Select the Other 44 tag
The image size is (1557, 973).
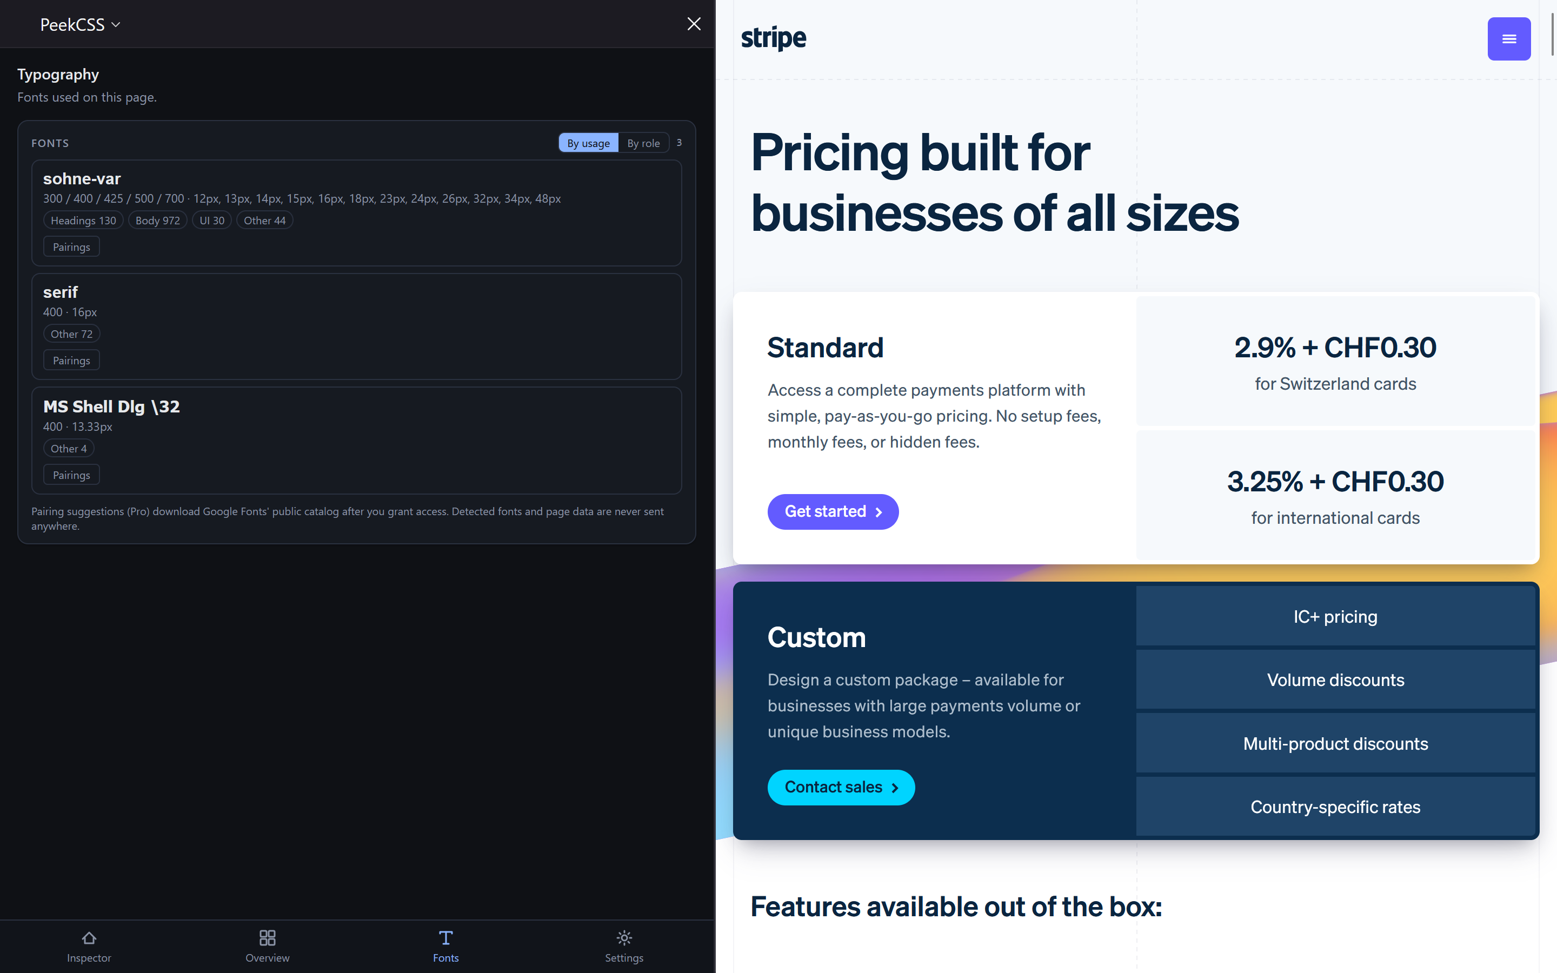pyautogui.click(x=264, y=220)
